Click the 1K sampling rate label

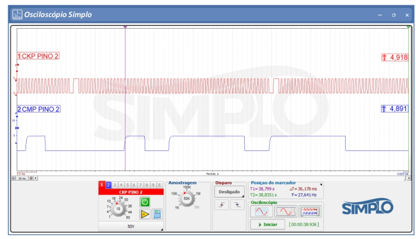point(177,208)
